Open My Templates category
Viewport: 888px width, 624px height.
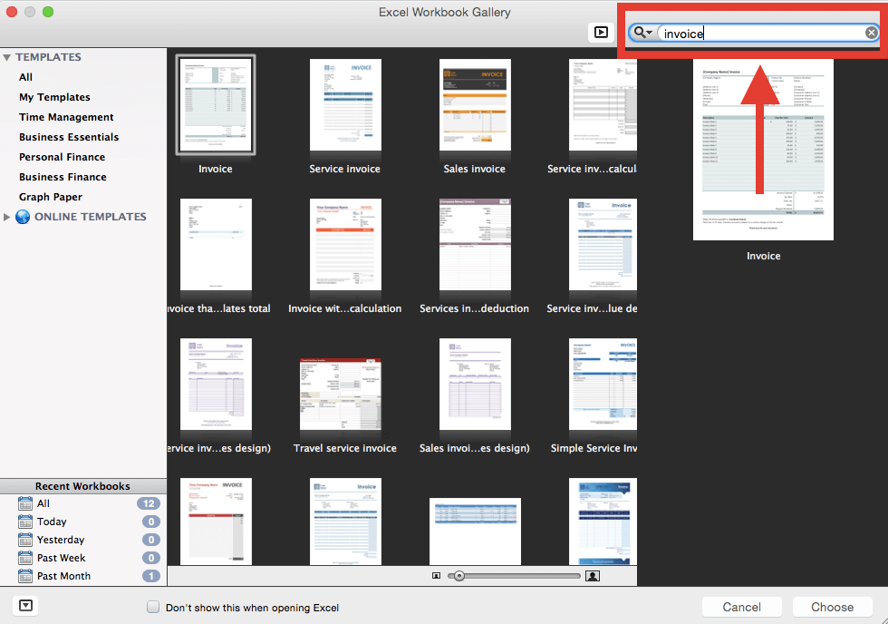tap(54, 97)
